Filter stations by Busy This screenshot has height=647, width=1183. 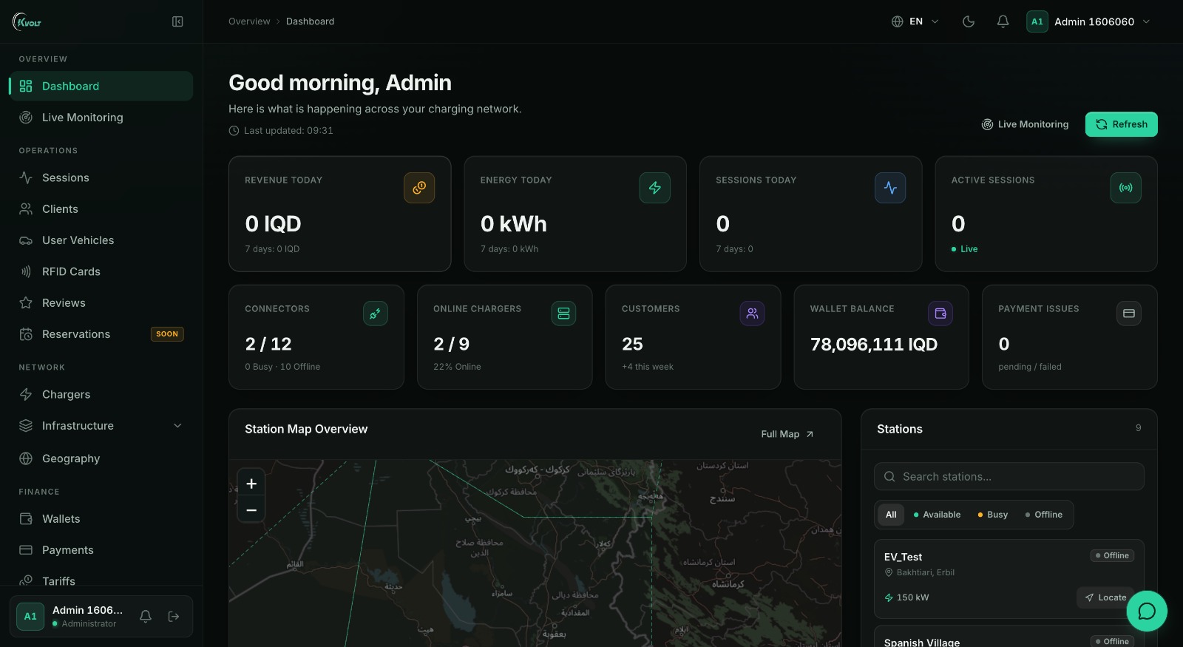pyautogui.click(x=993, y=515)
